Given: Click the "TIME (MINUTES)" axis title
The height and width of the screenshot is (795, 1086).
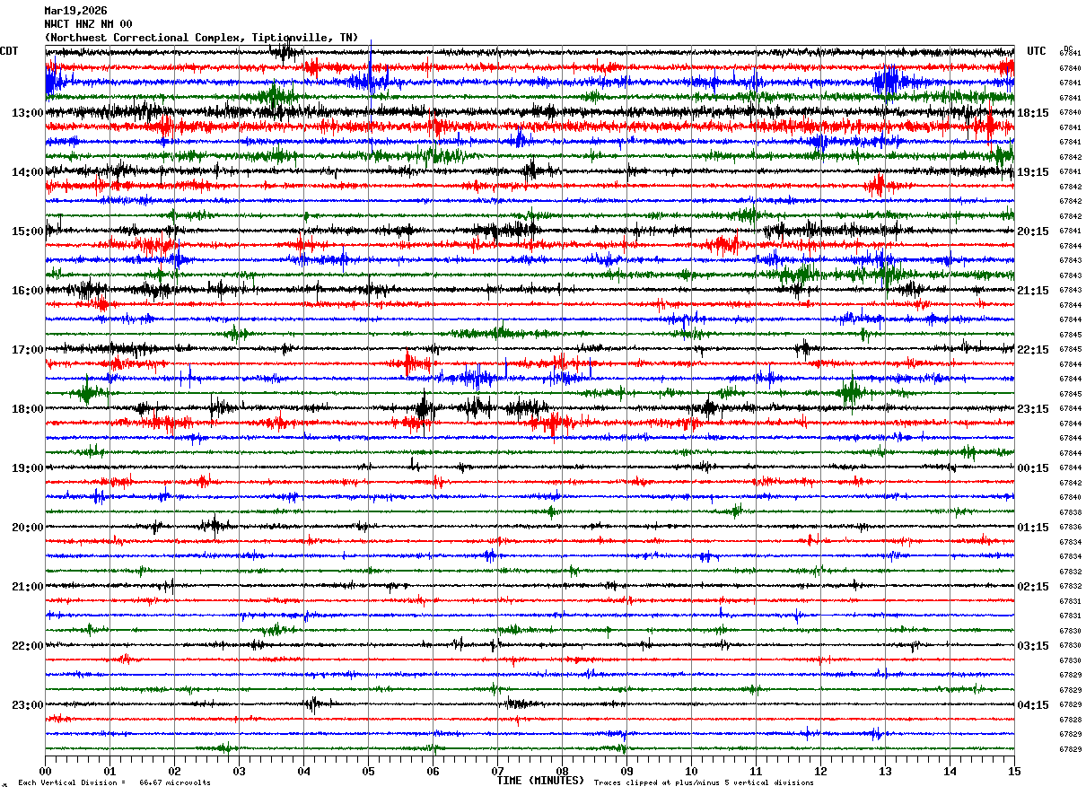Looking at the screenshot, I should pyautogui.click(x=540, y=781).
